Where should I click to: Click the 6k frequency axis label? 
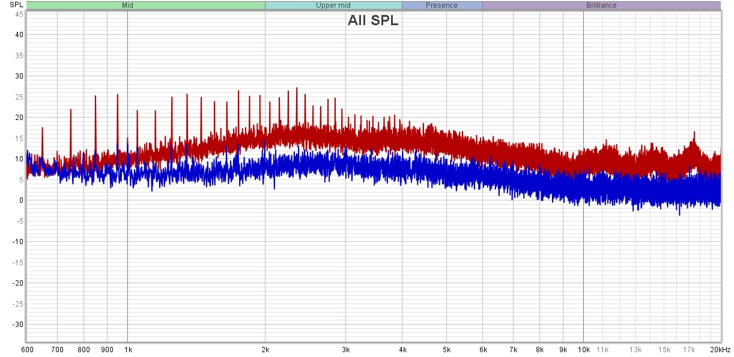(483, 349)
